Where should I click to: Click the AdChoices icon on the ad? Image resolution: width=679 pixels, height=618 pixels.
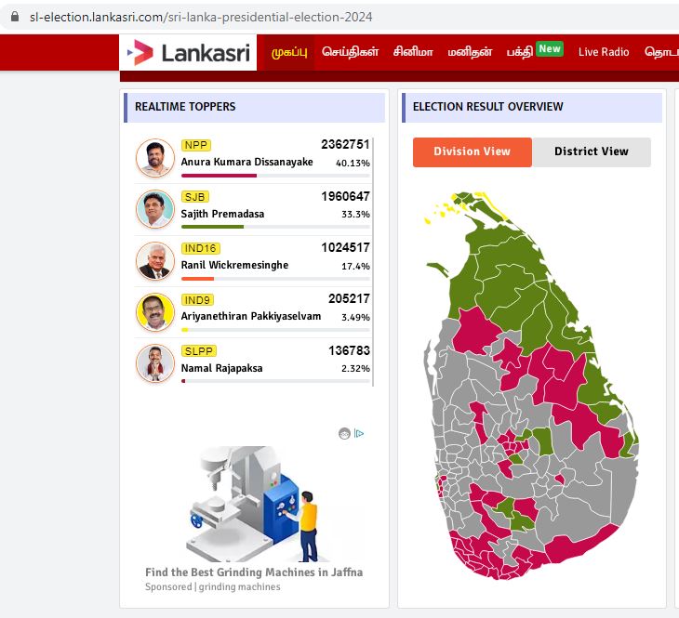point(359,433)
